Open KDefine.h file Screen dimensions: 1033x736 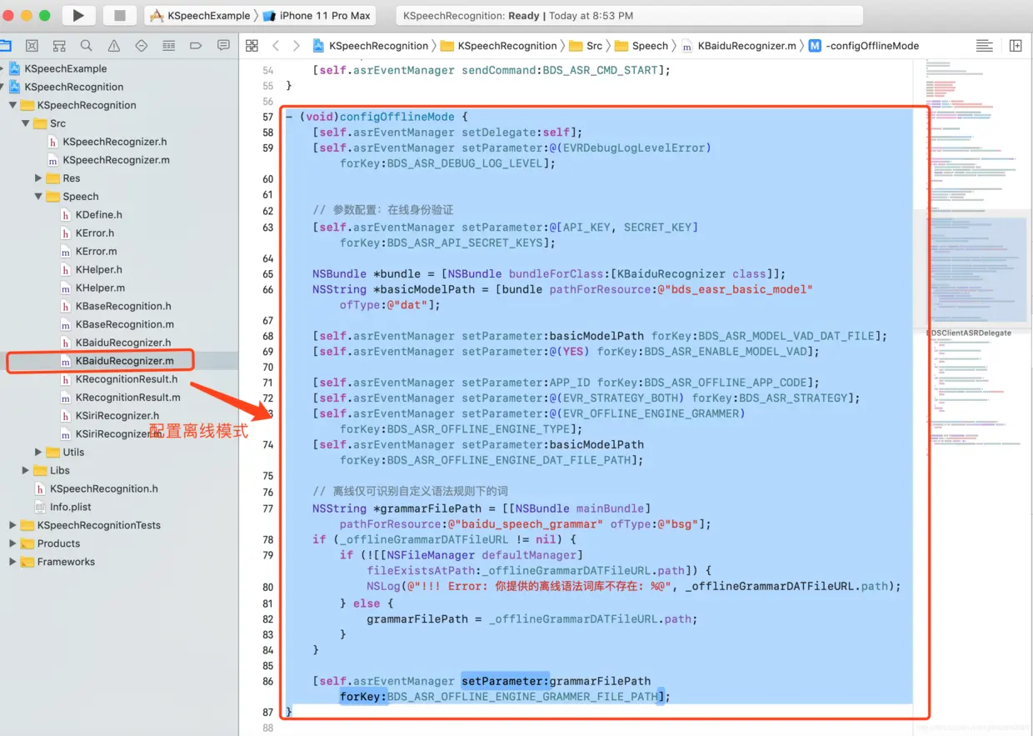click(91, 215)
